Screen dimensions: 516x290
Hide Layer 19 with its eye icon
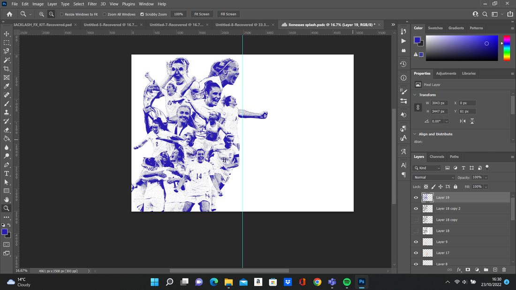point(416,198)
